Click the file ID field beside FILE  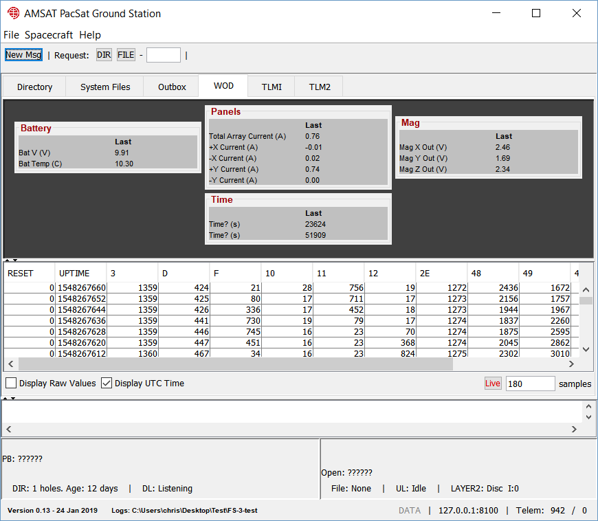(x=164, y=55)
